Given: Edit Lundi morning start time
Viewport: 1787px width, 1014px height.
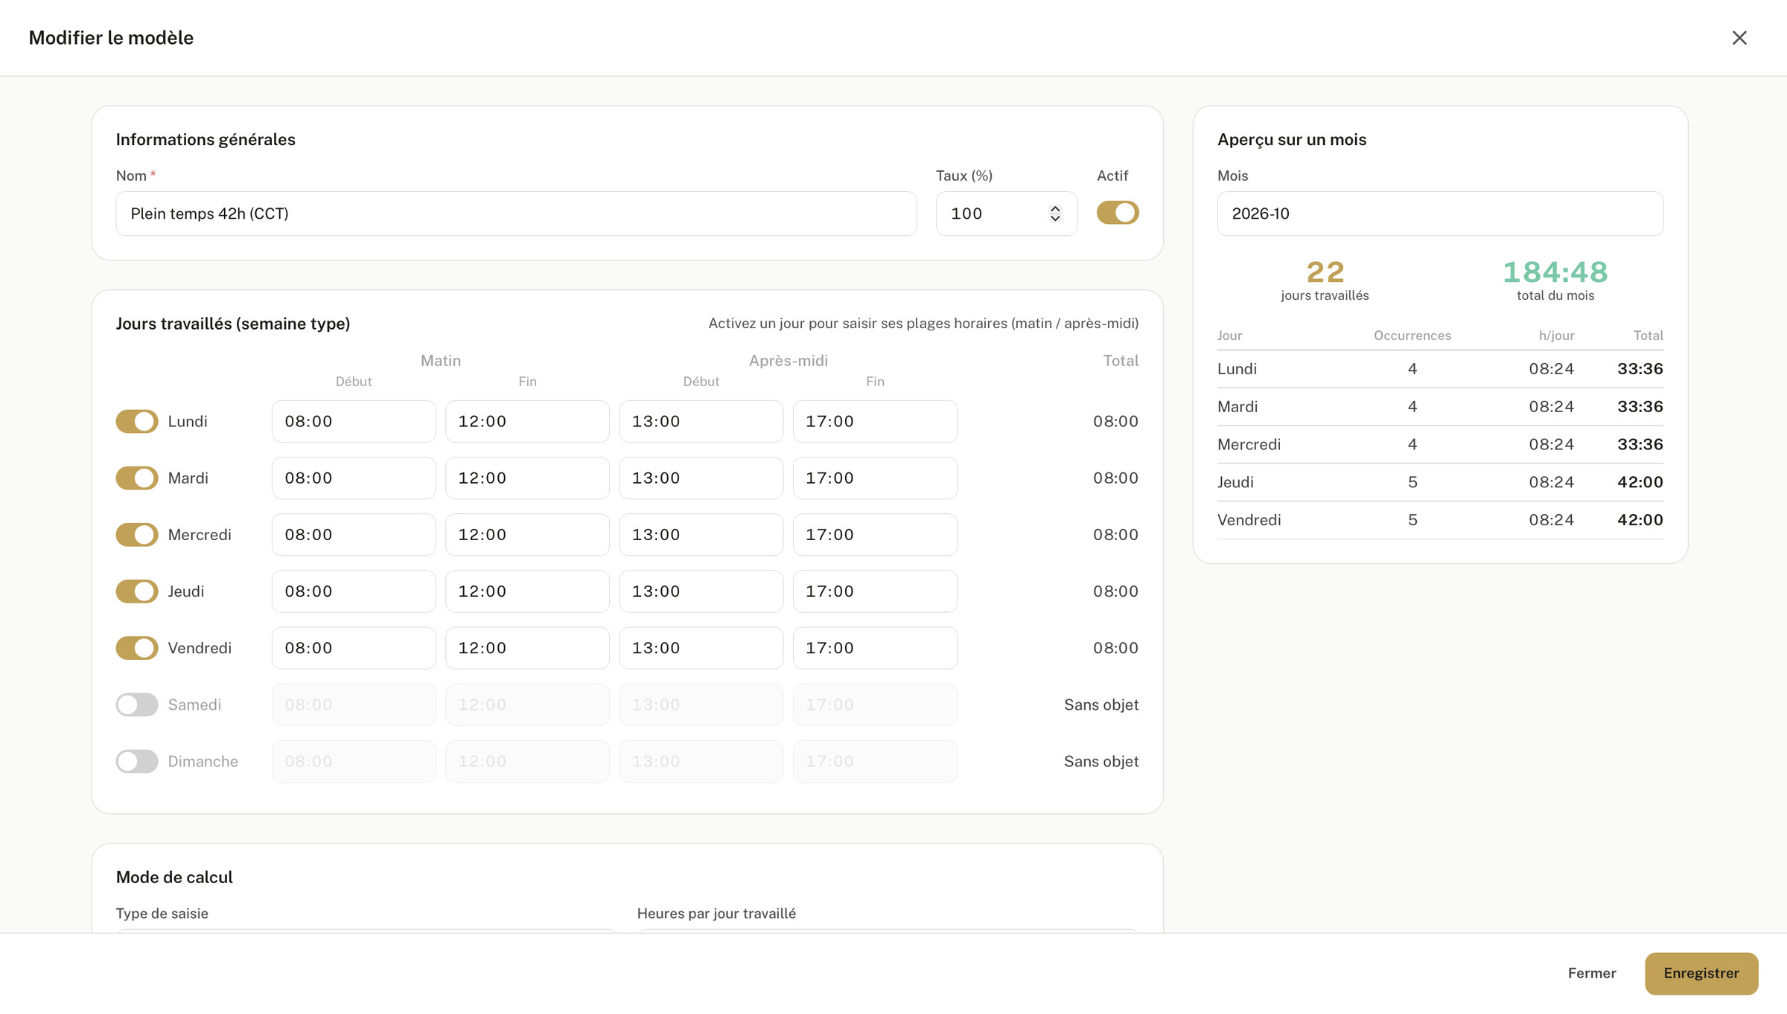Looking at the screenshot, I should click(x=354, y=421).
